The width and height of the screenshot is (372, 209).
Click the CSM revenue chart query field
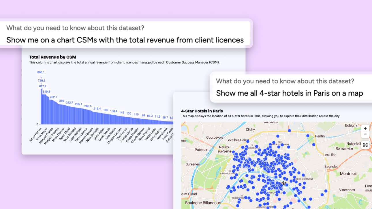[x=125, y=40]
